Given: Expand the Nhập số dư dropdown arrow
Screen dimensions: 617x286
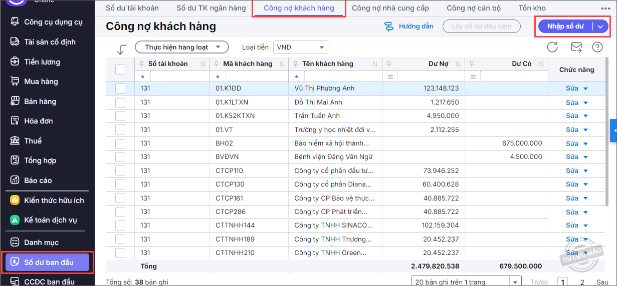Looking at the screenshot, I should click(x=600, y=27).
